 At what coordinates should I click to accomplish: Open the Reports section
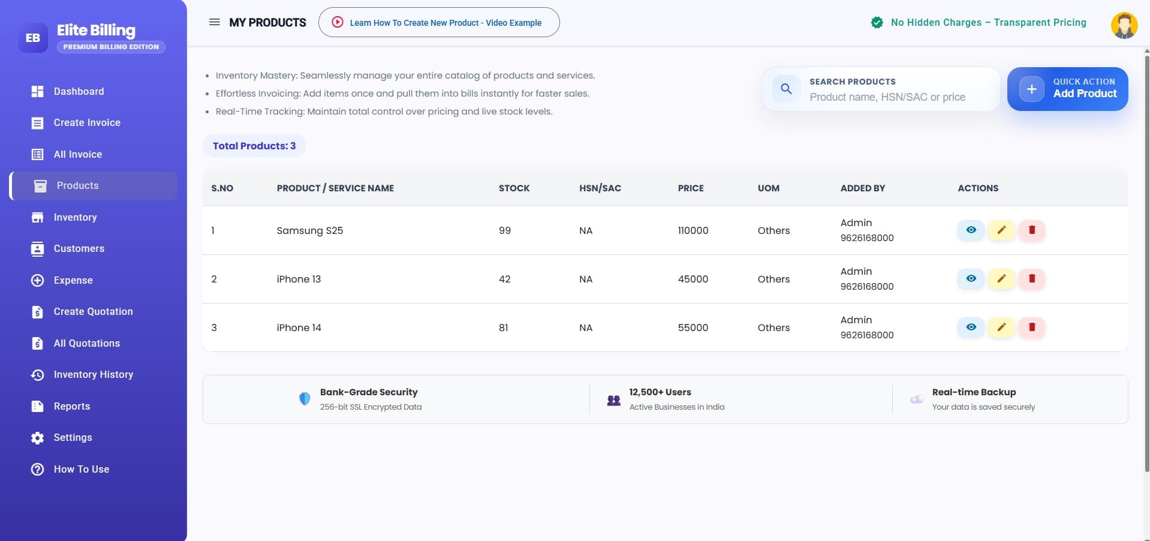(x=71, y=406)
